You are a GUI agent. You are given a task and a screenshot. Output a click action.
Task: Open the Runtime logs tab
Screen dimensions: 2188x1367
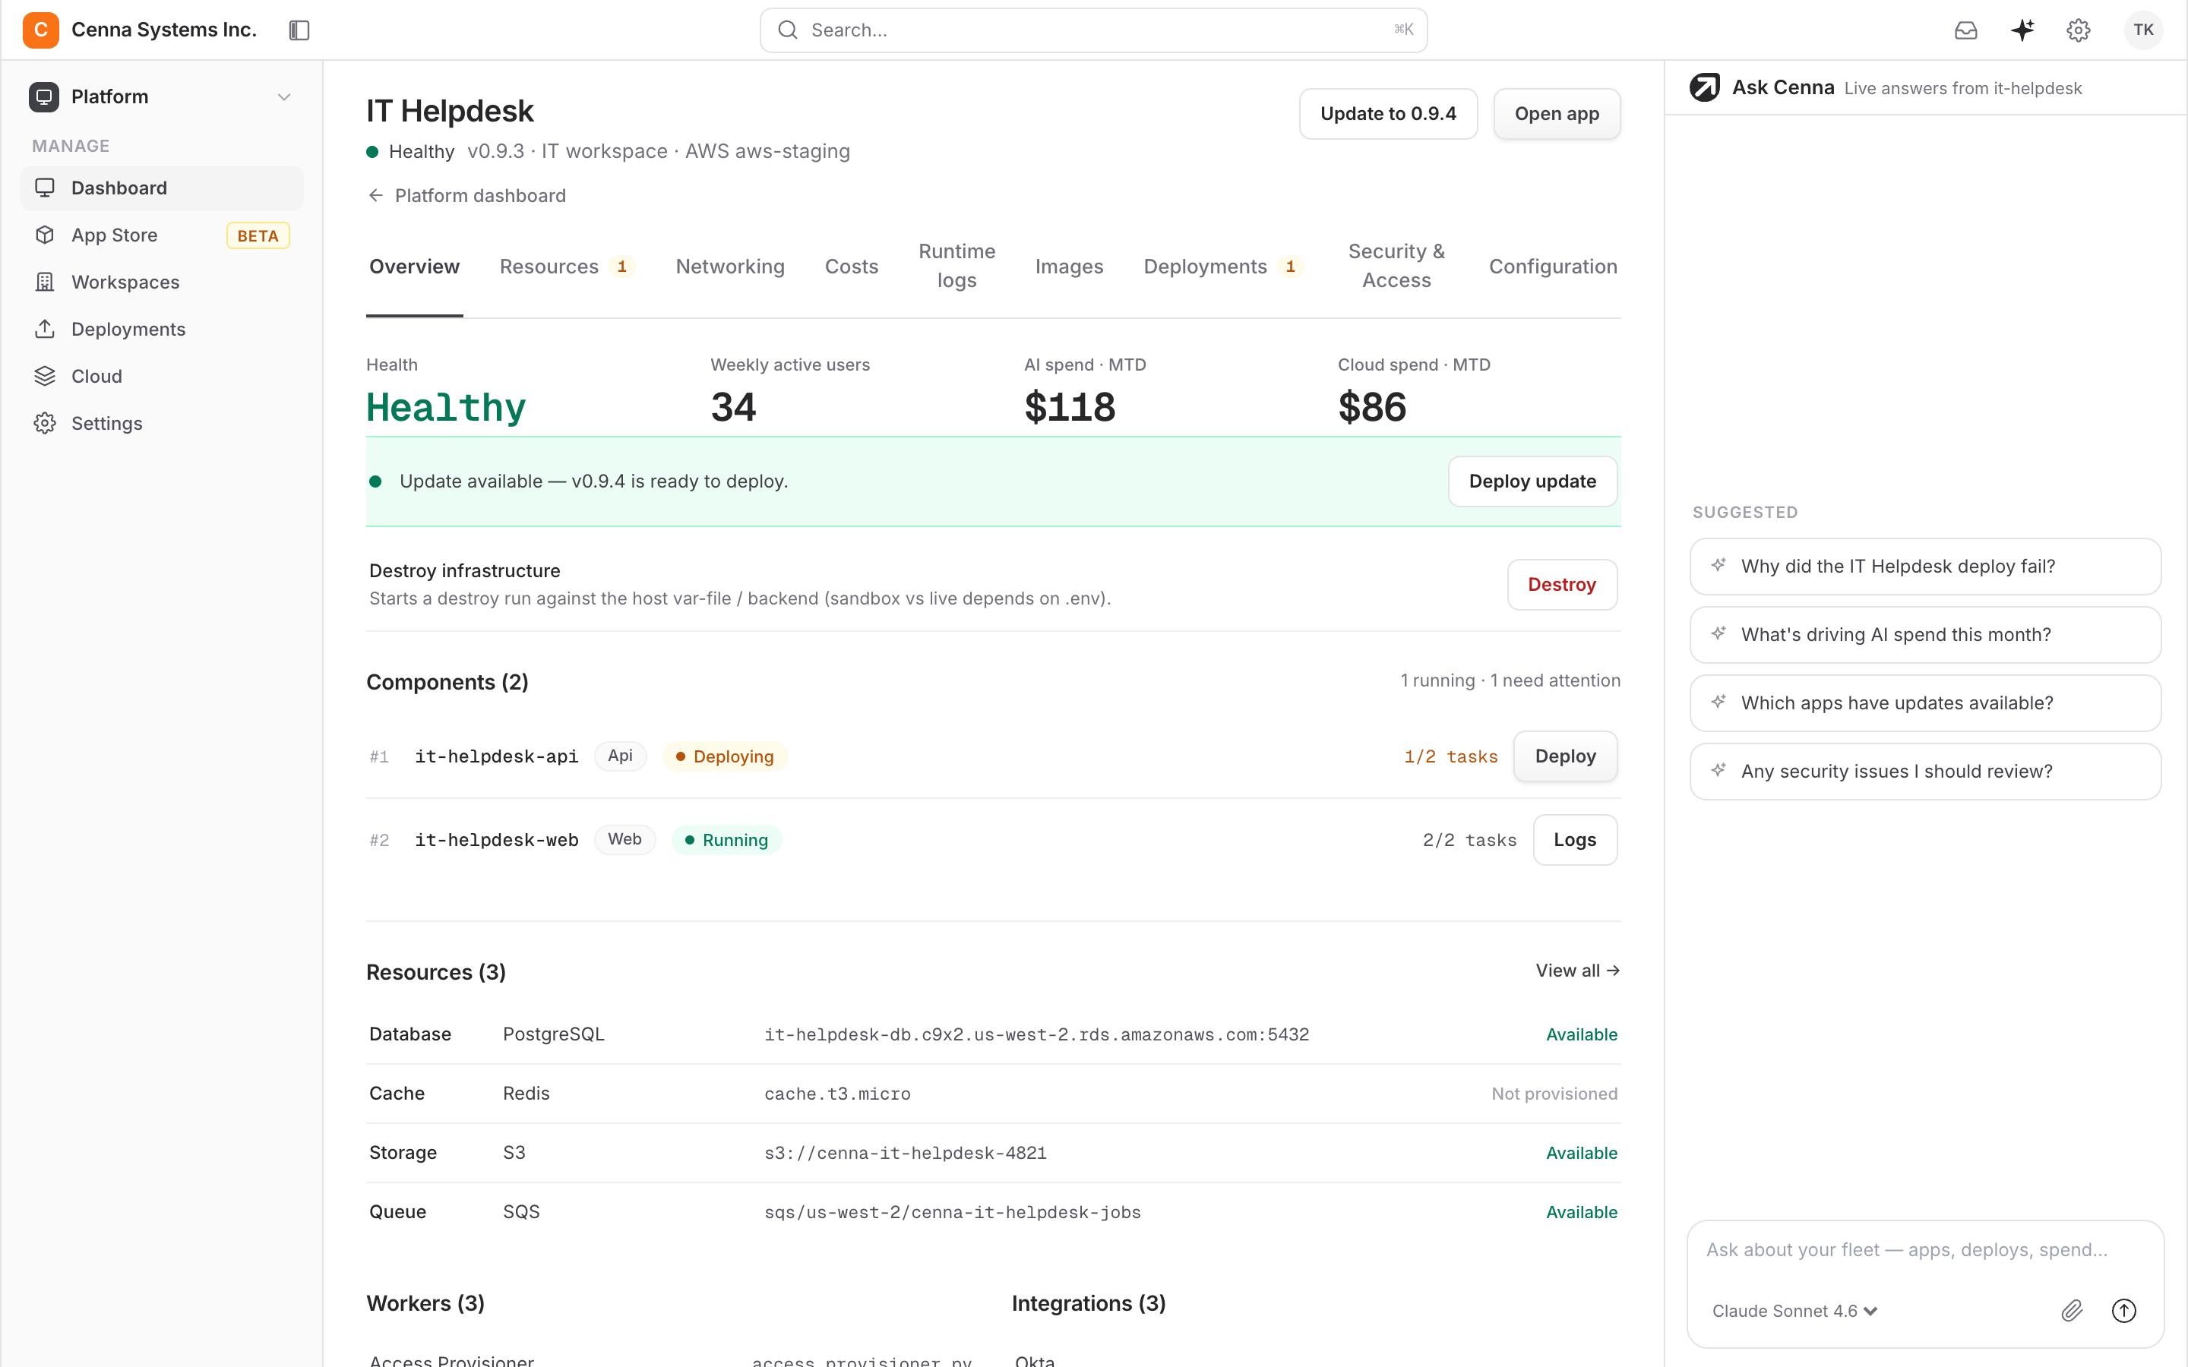tap(956, 266)
